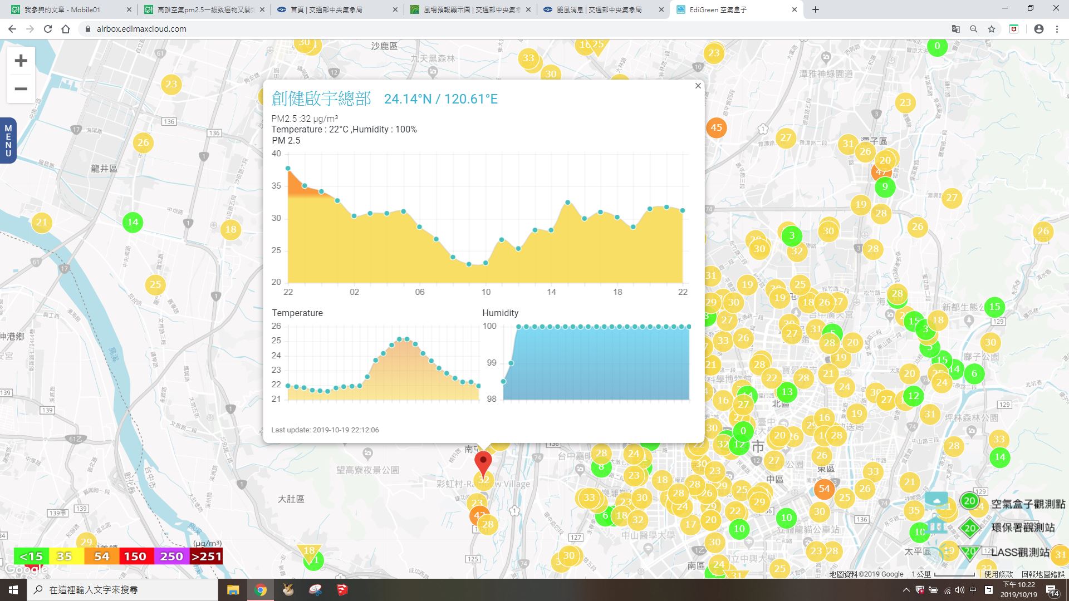The width and height of the screenshot is (1069, 601).
Task: Reload the current page
Action: (48, 29)
